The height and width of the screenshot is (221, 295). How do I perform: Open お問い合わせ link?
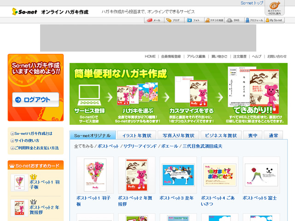[x=277, y=56]
